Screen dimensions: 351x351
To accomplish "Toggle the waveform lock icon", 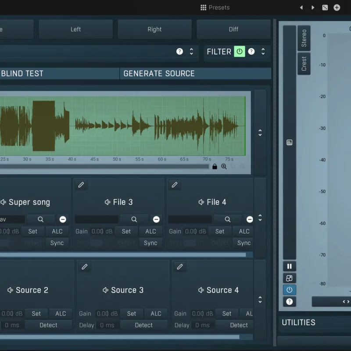I will pos(215,167).
